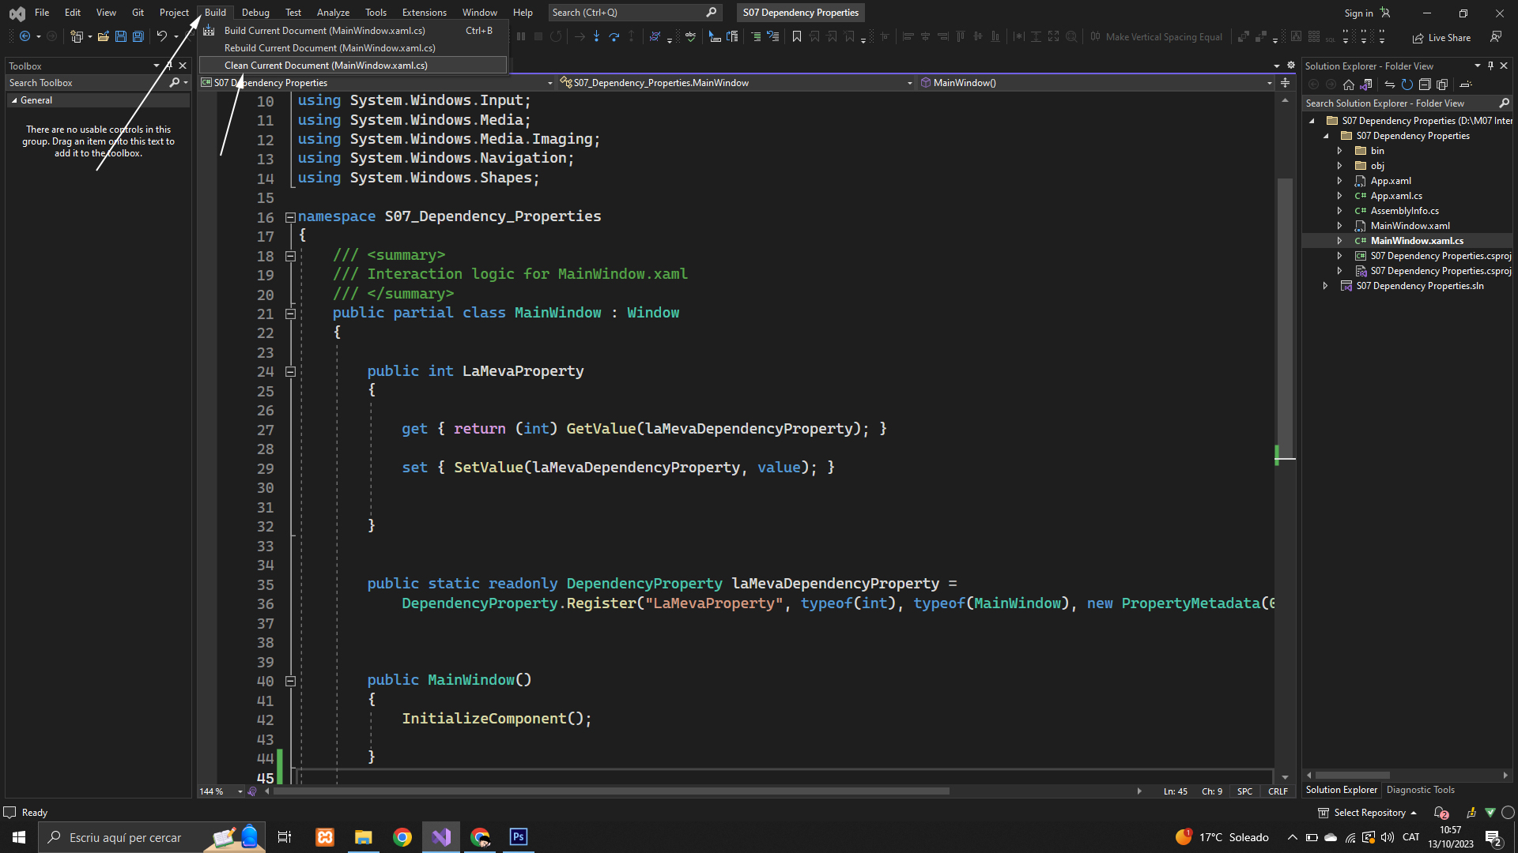Switch to Diagnostic Tools tab
Viewport: 1518px width, 853px height.
tap(1420, 790)
